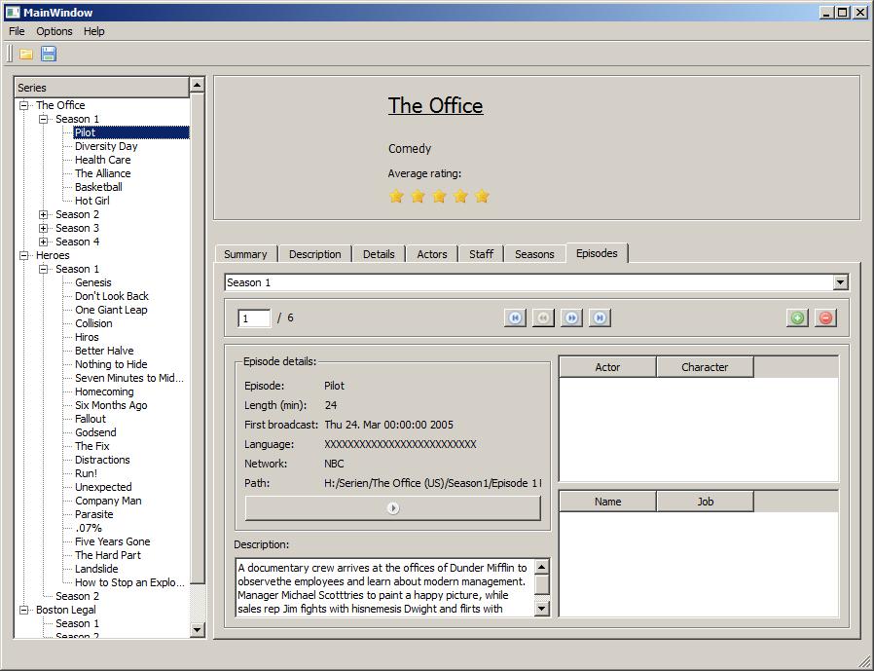Click the Job column header
Image resolution: width=874 pixels, height=671 pixels.
click(x=705, y=502)
